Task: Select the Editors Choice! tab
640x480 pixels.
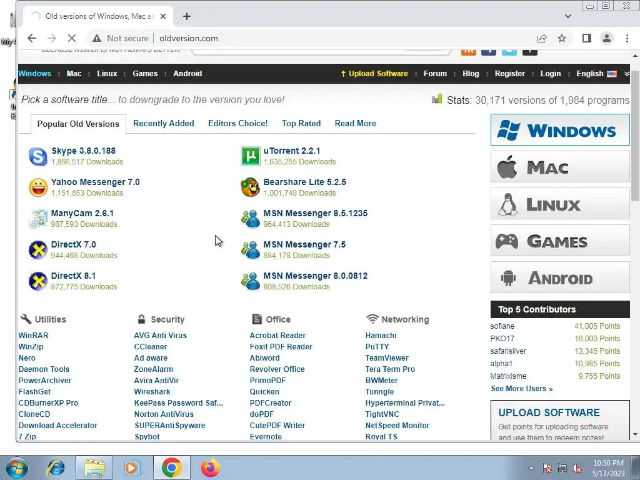Action: pos(238,123)
